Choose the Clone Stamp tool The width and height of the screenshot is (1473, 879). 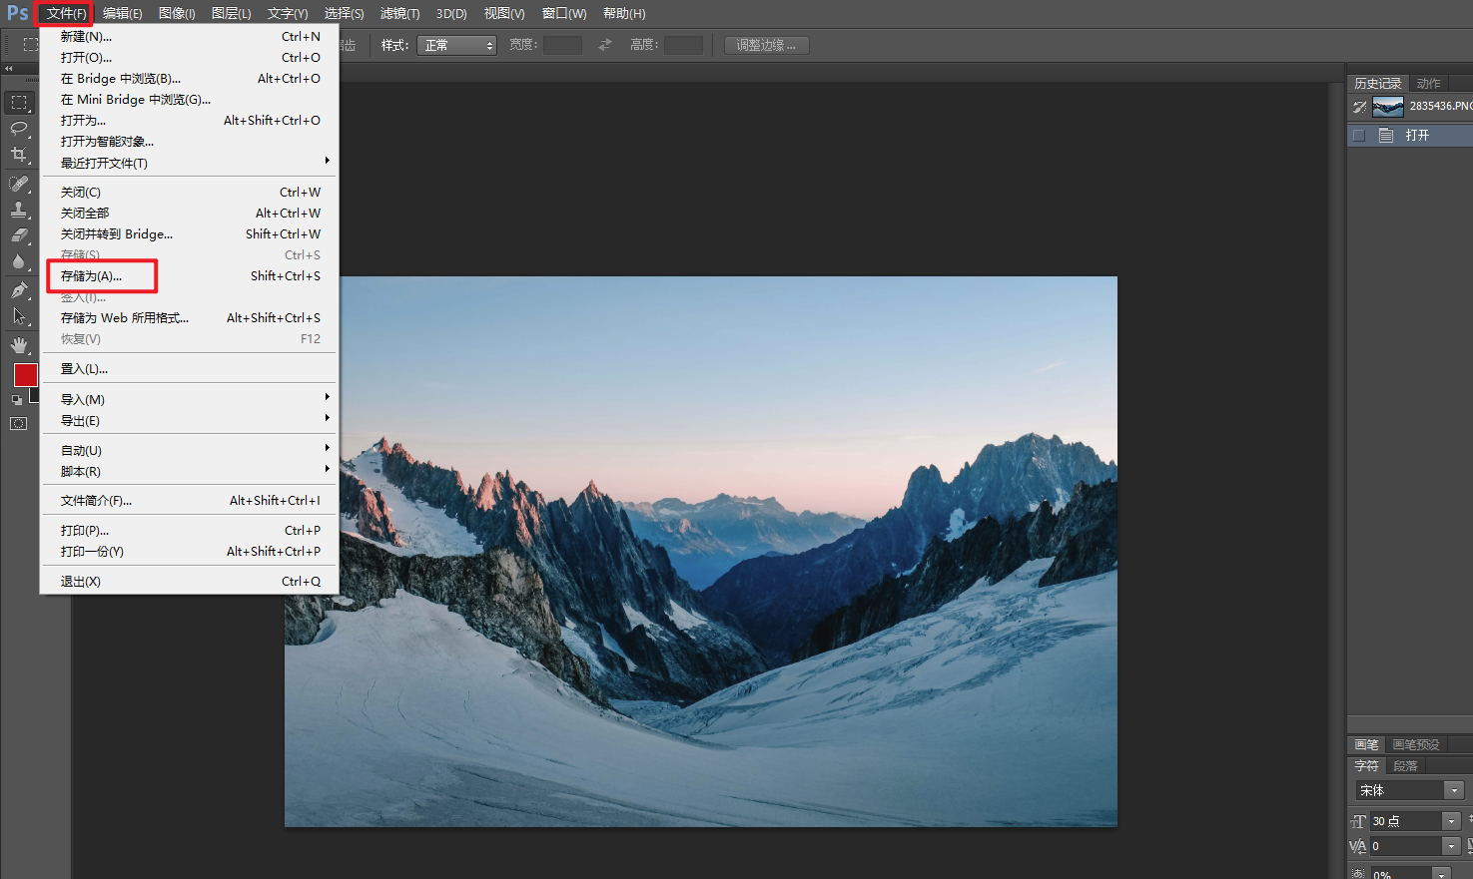pos(19,210)
